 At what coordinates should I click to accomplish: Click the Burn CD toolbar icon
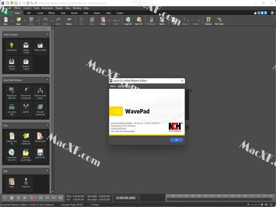(x=139, y=21)
